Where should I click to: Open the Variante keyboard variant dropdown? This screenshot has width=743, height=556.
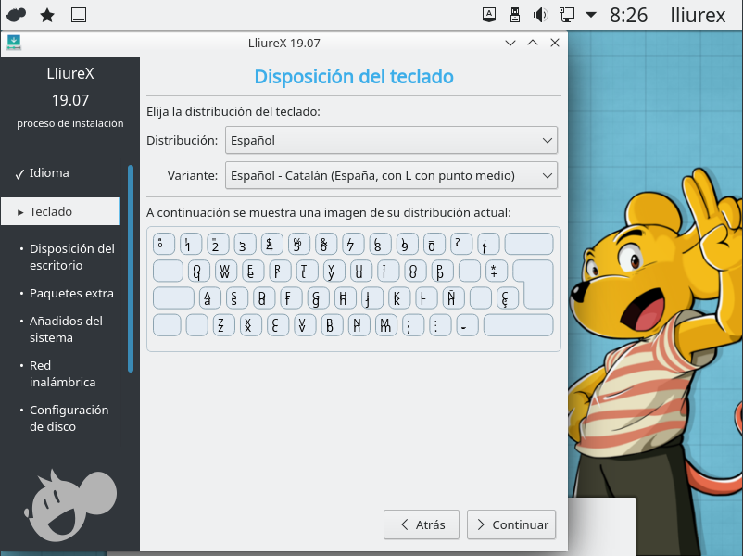[x=390, y=175]
